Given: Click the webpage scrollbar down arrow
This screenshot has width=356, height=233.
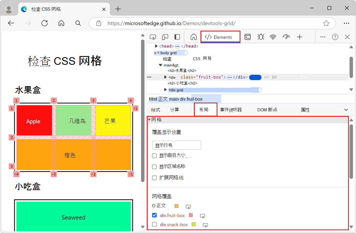Looking at the screenshot, I should pos(142,227).
